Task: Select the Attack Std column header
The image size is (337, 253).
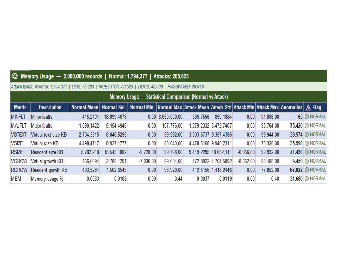Action: pos(221,107)
